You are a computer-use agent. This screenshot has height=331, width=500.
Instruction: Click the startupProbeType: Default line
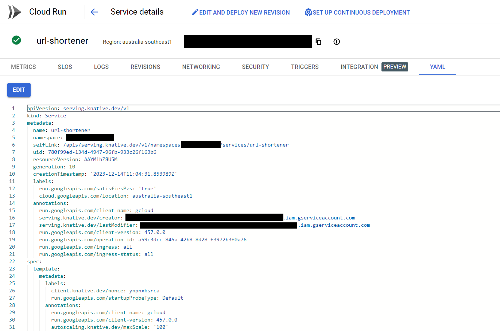click(117, 298)
